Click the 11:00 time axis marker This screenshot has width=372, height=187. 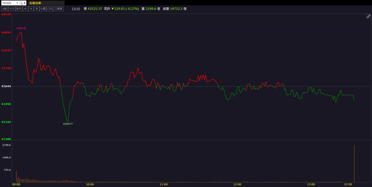tap(164, 184)
